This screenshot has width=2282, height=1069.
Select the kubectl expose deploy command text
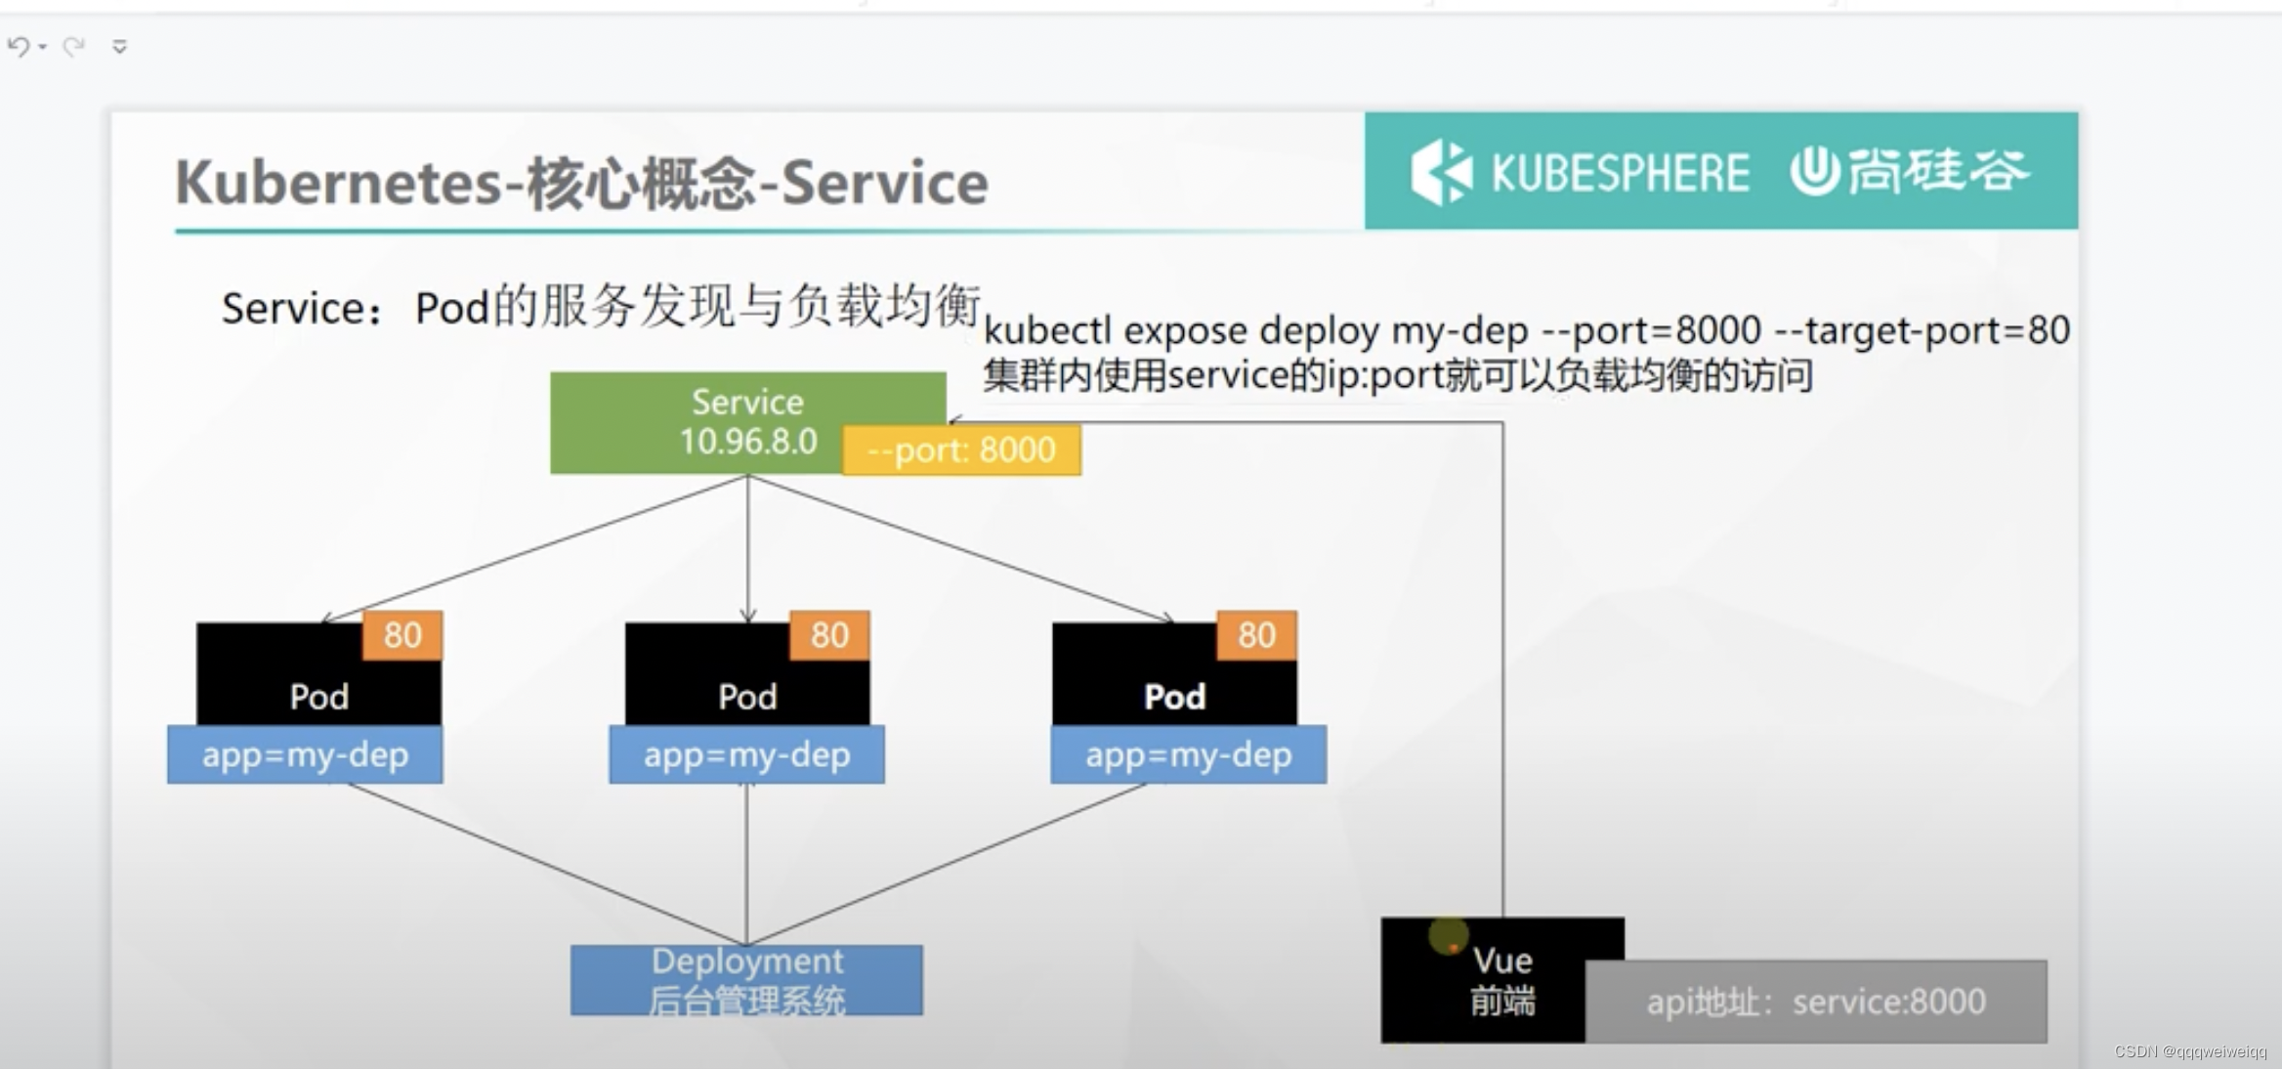(1527, 330)
